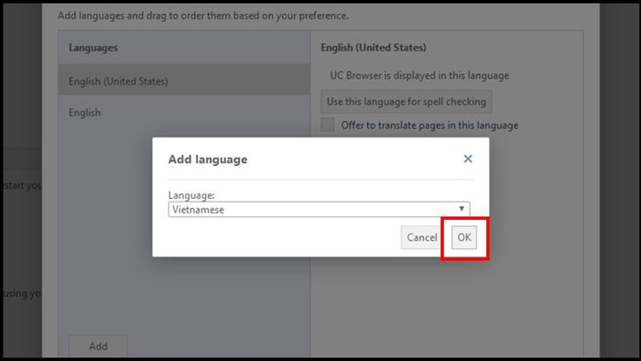641x361 pixels.
Task: Click the Vietnamese text in combo box
Action: (199, 210)
